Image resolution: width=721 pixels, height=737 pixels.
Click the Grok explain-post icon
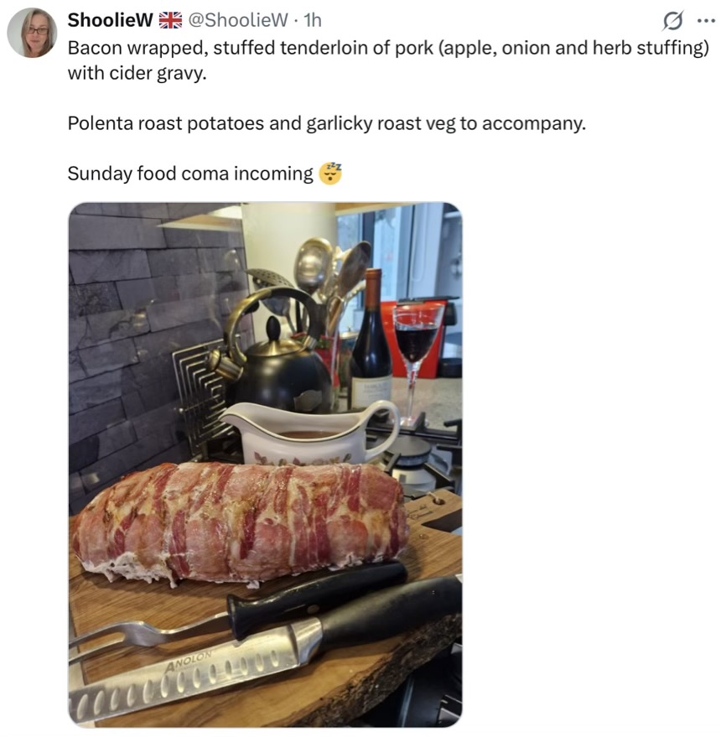[672, 21]
